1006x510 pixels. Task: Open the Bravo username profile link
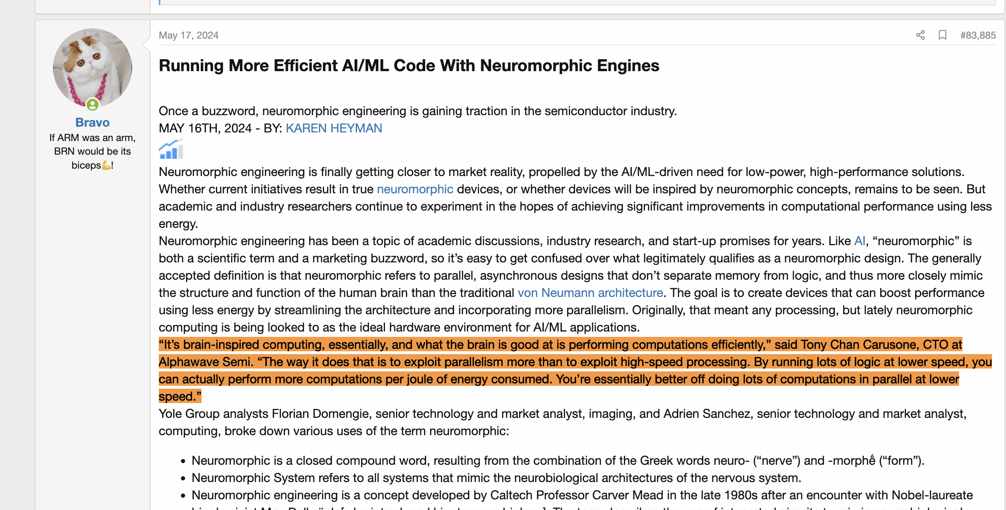pyautogui.click(x=93, y=122)
